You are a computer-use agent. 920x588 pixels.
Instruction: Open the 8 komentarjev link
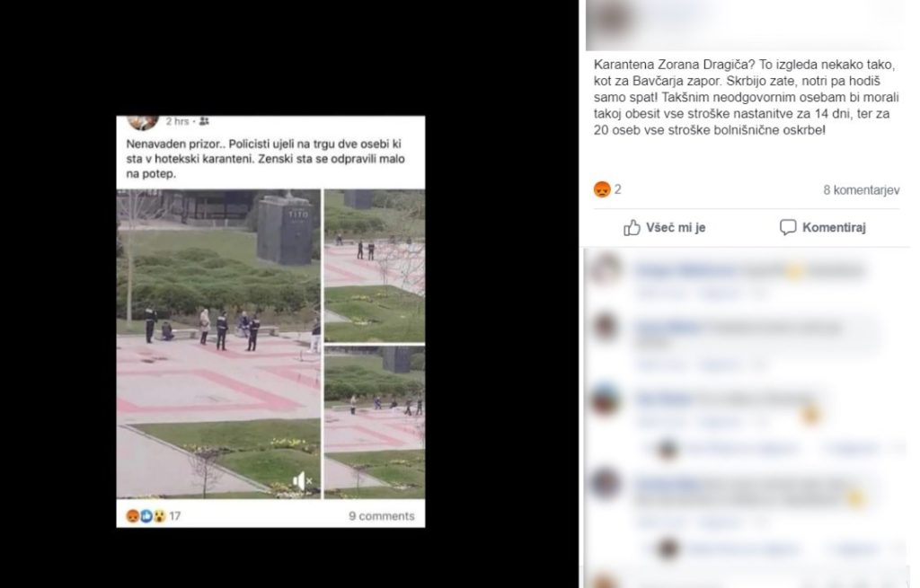pos(861,190)
